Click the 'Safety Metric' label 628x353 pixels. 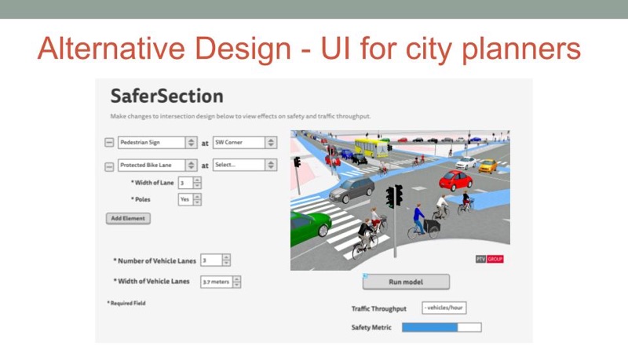[371, 327]
